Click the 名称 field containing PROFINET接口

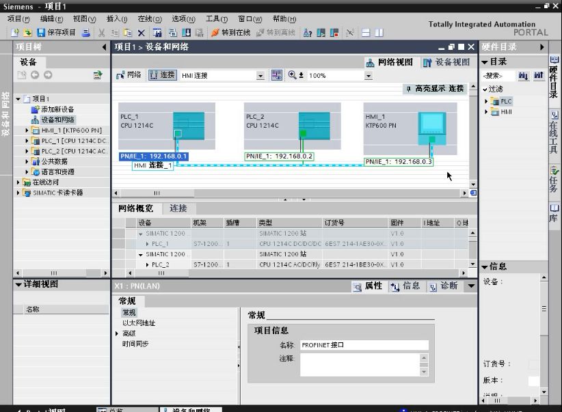tap(366, 344)
